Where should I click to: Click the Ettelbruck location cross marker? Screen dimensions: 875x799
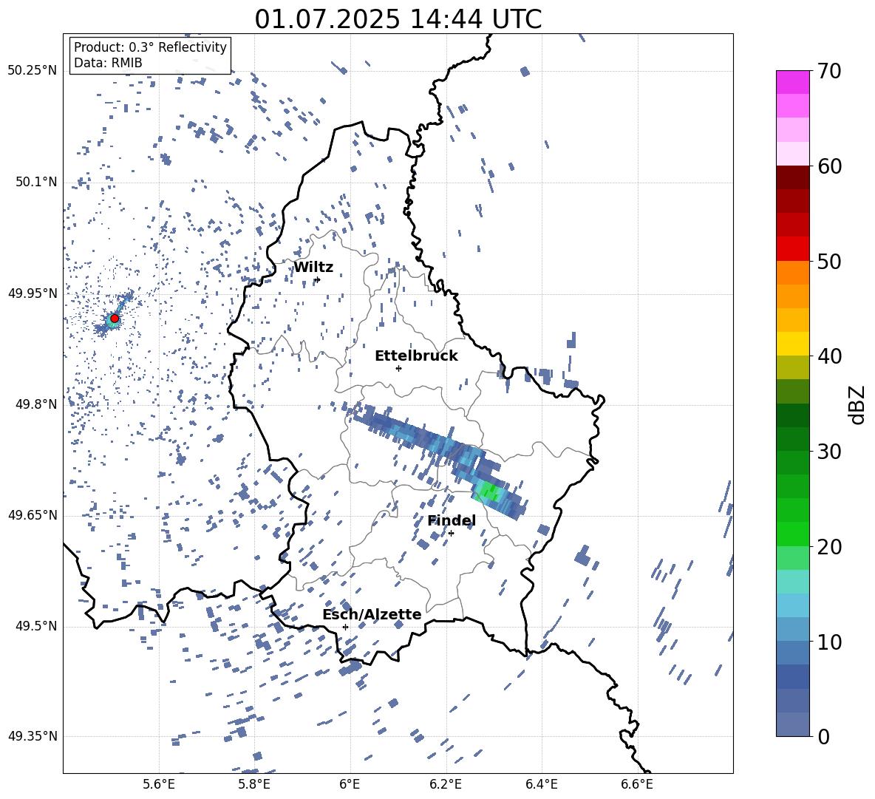[398, 368]
